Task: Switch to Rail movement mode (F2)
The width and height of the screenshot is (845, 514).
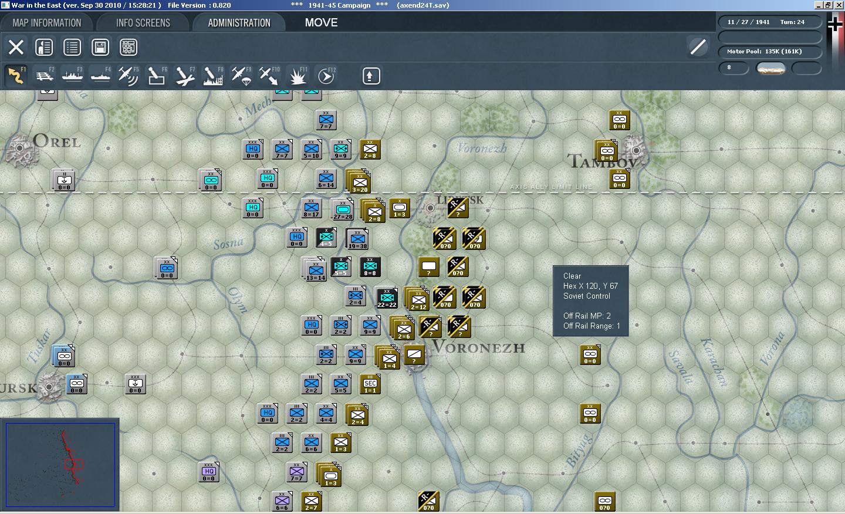Action: tap(45, 76)
